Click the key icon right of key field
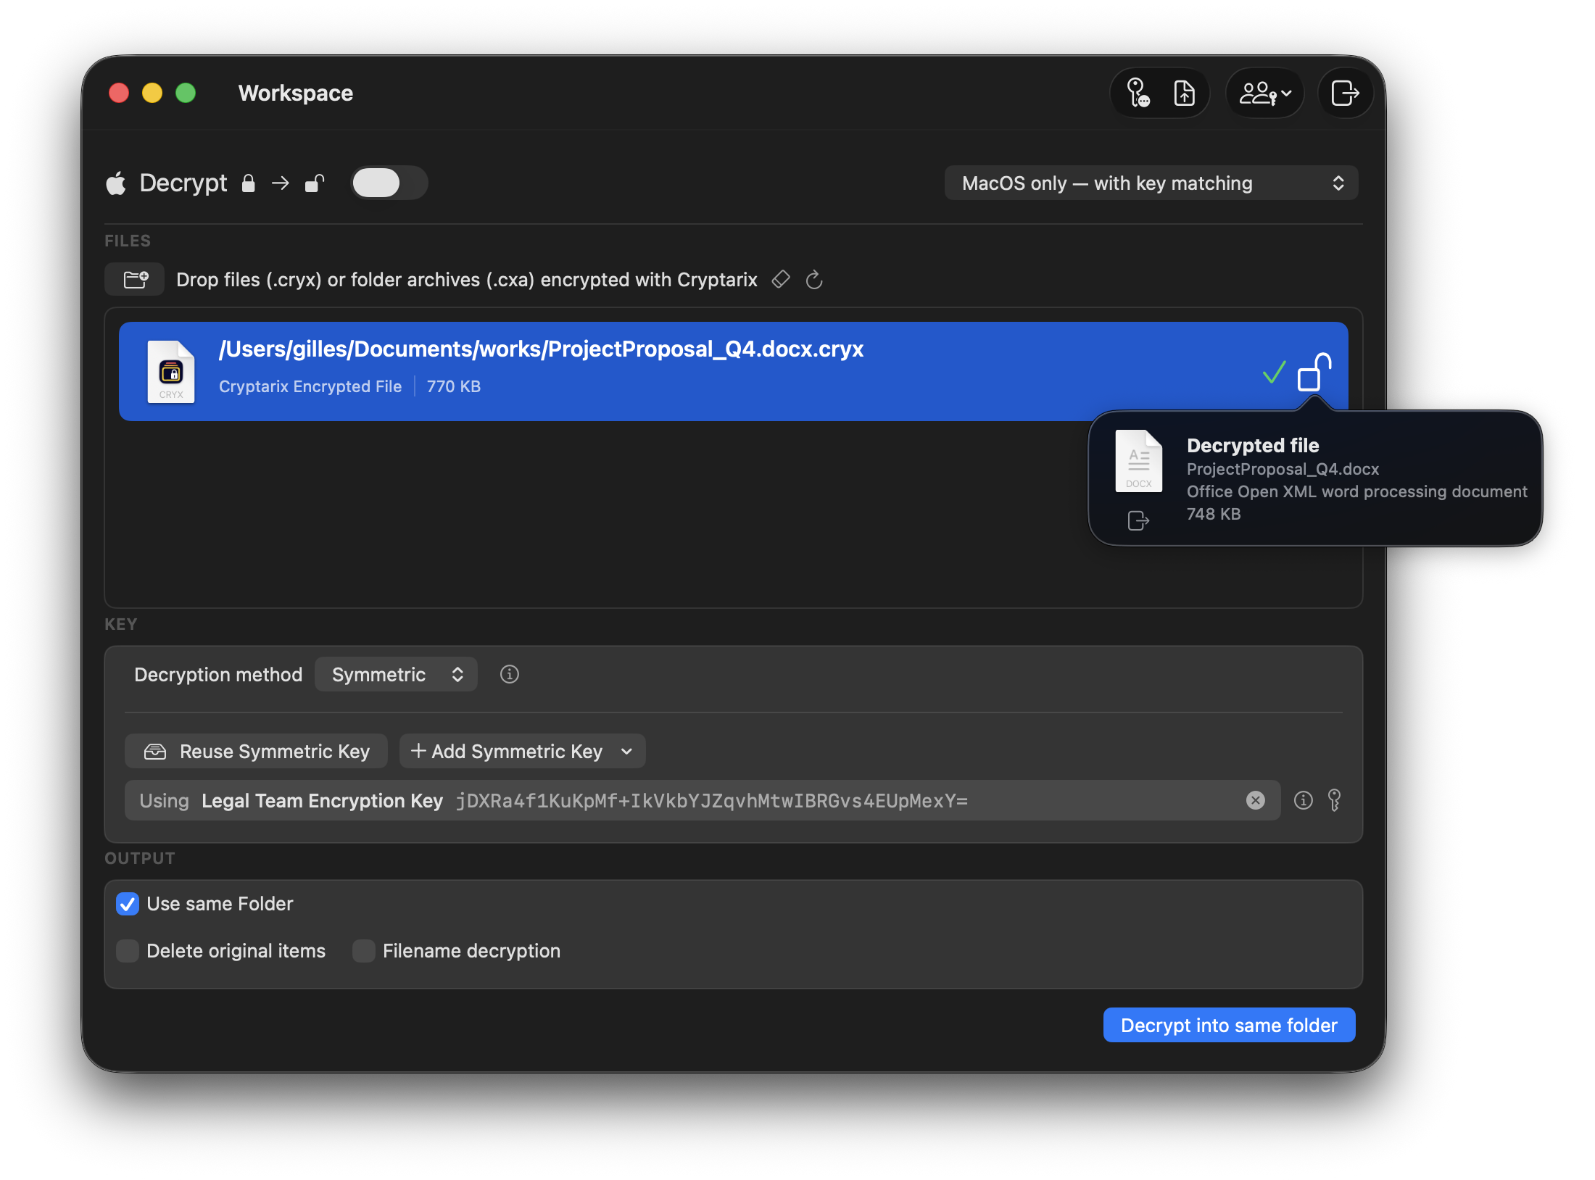This screenshot has height=1180, width=1595. pyautogui.click(x=1334, y=800)
